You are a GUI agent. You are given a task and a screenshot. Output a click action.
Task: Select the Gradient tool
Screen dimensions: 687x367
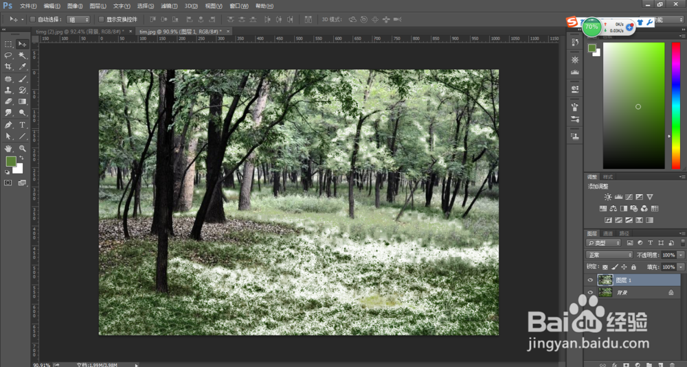point(22,102)
